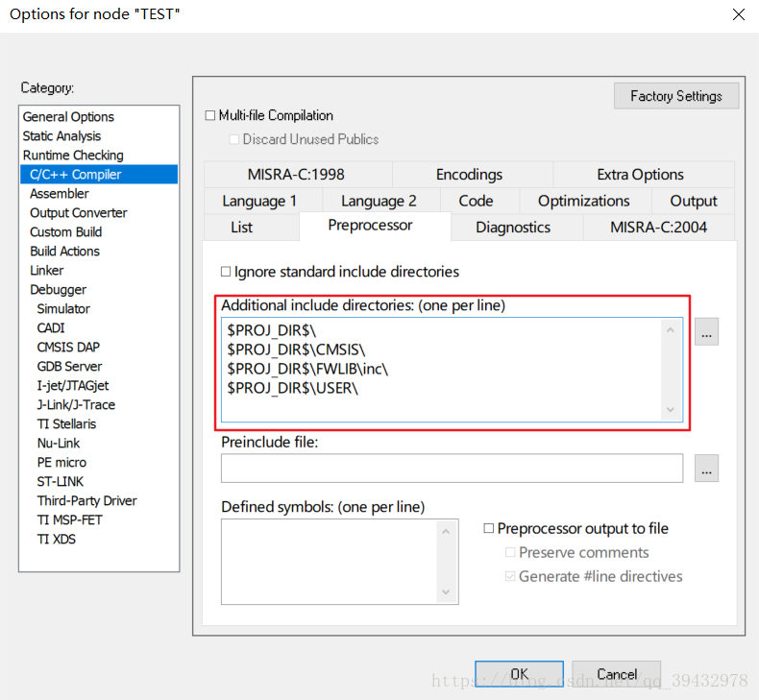Select Linker in the Category list

(x=47, y=270)
